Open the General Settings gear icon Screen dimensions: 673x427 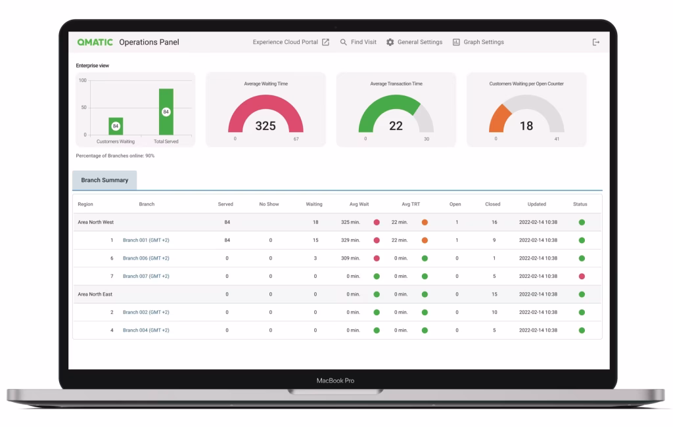[x=390, y=42]
